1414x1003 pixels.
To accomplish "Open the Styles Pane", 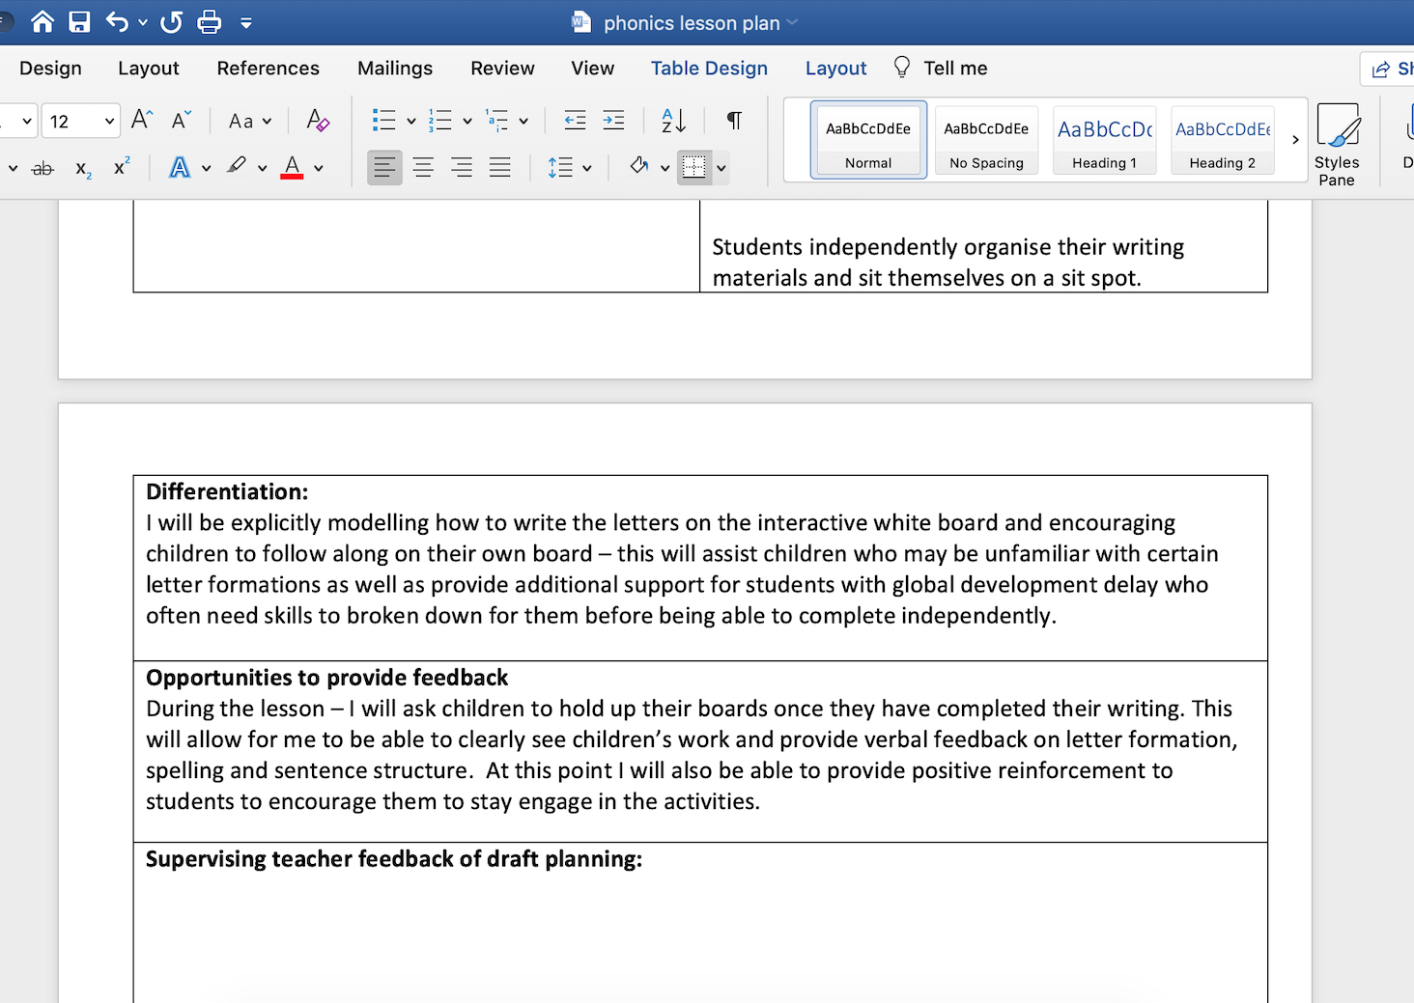I will (1337, 145).
